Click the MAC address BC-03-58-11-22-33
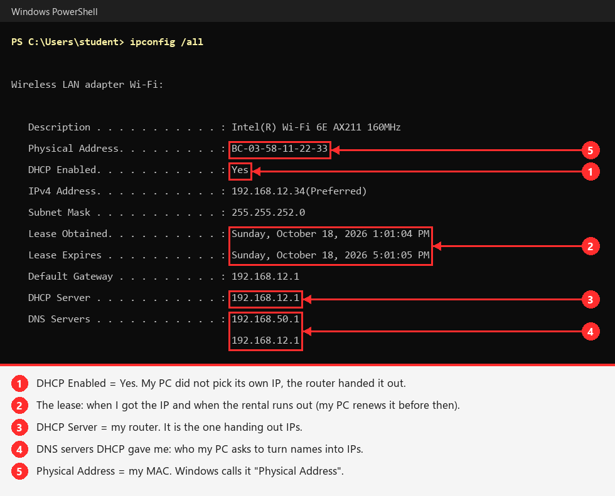Viewport: 615px width, 496px height. (279, 149)
